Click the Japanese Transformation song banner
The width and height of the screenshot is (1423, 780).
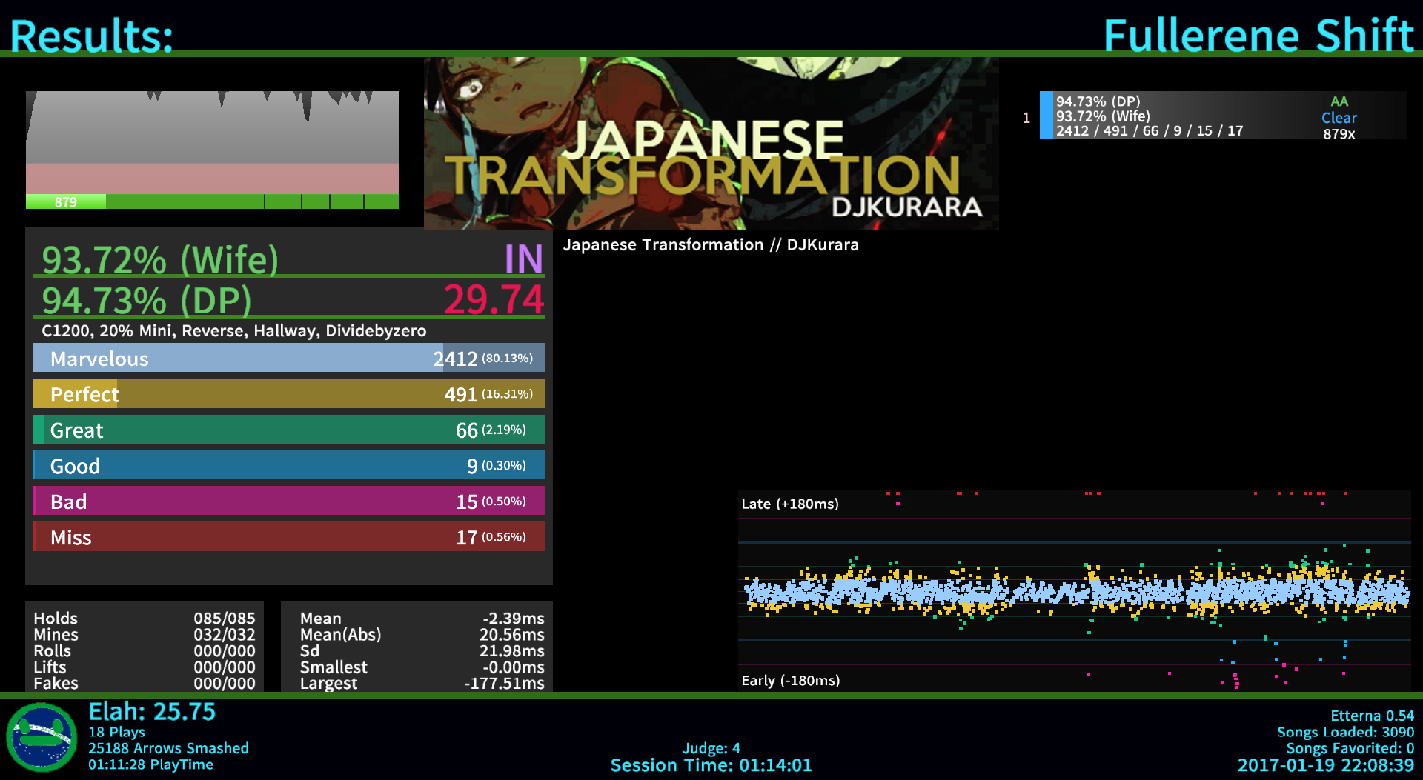[x=711, y=144]
